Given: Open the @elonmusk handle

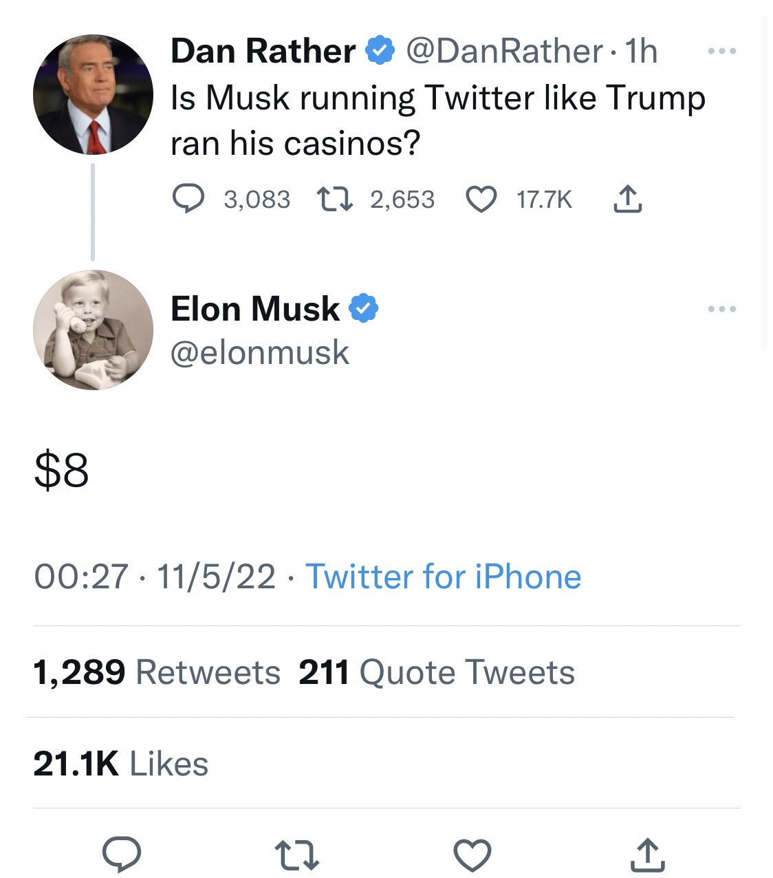Looking at the screenshot, I should pyautogui.click(x=260, y=353).
